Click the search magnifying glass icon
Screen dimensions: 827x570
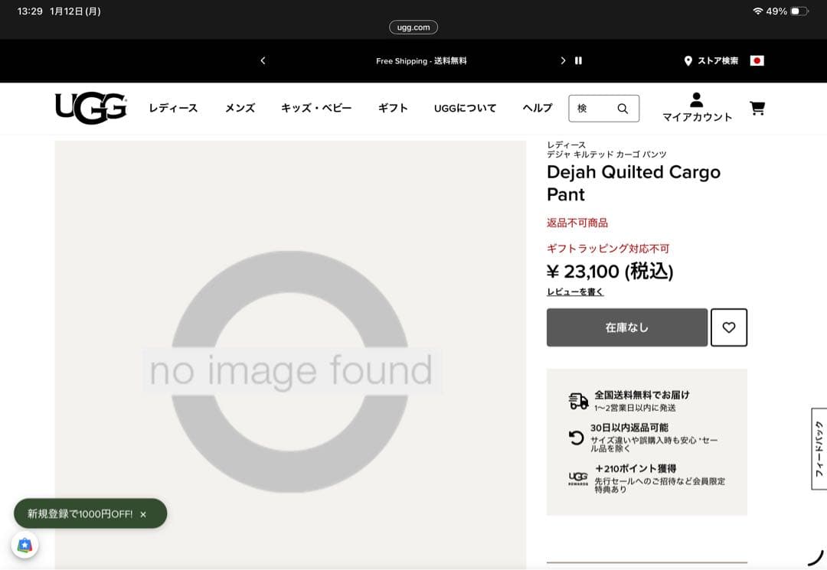pos(623,108)
